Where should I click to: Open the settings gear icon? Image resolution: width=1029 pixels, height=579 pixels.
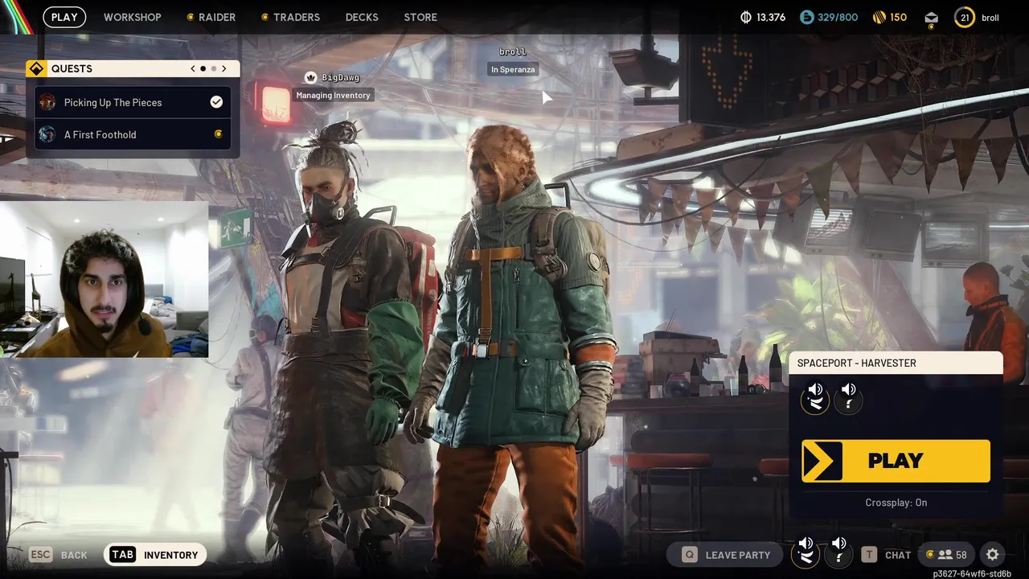click(993, 555)
